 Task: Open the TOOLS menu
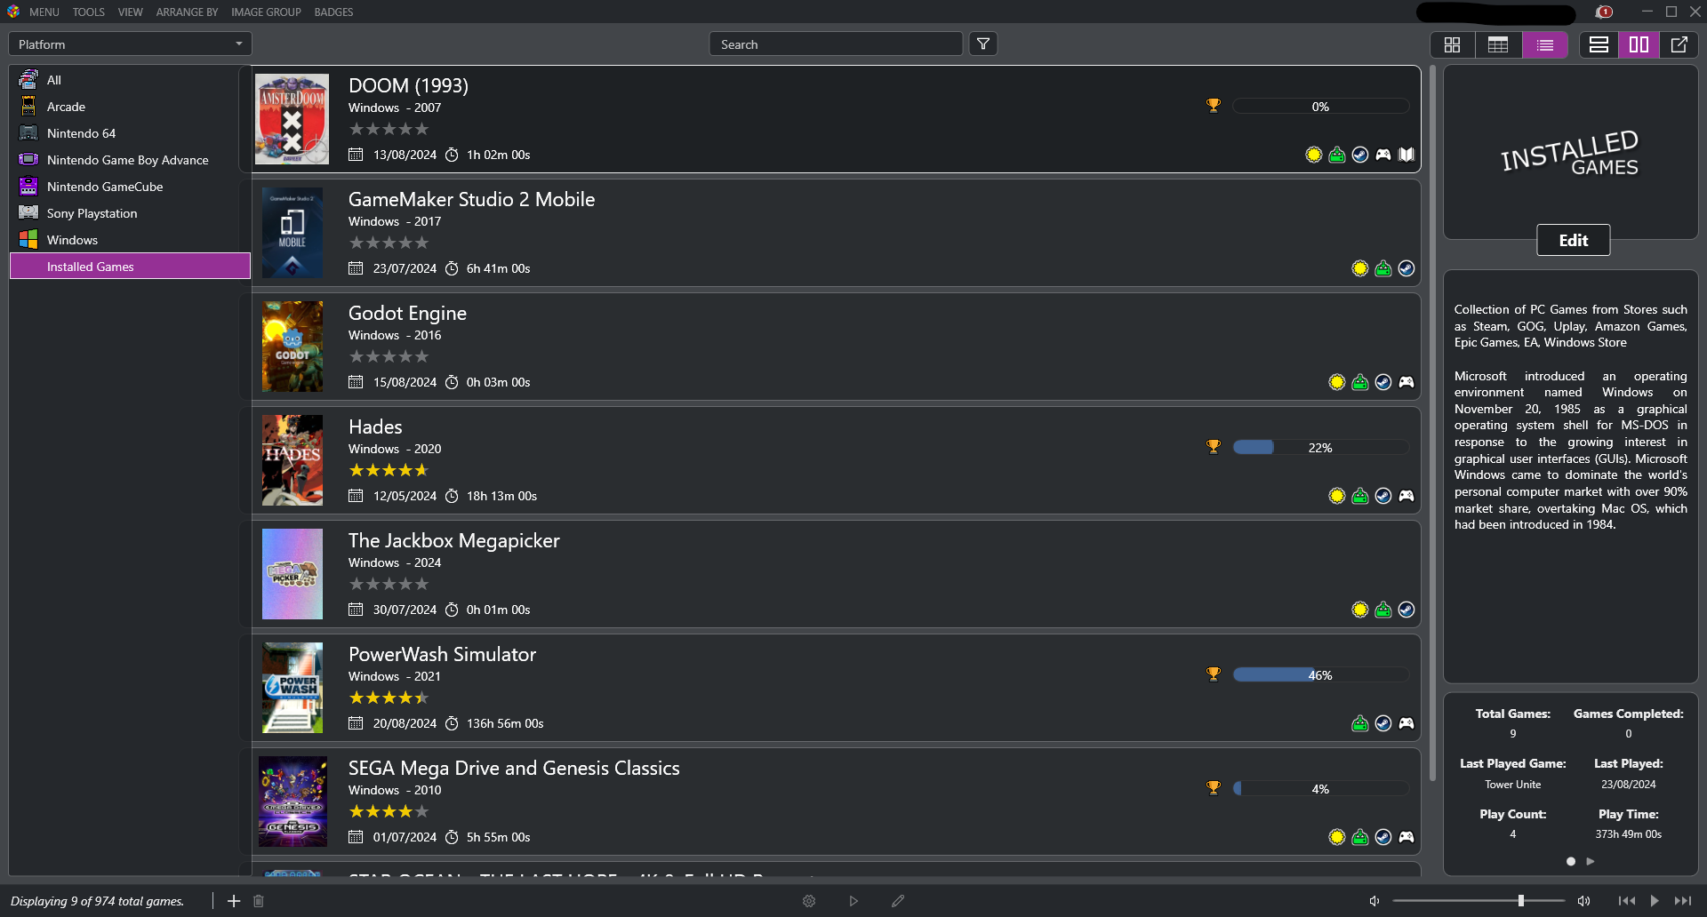pyautogui.click(x=89, y=12)
